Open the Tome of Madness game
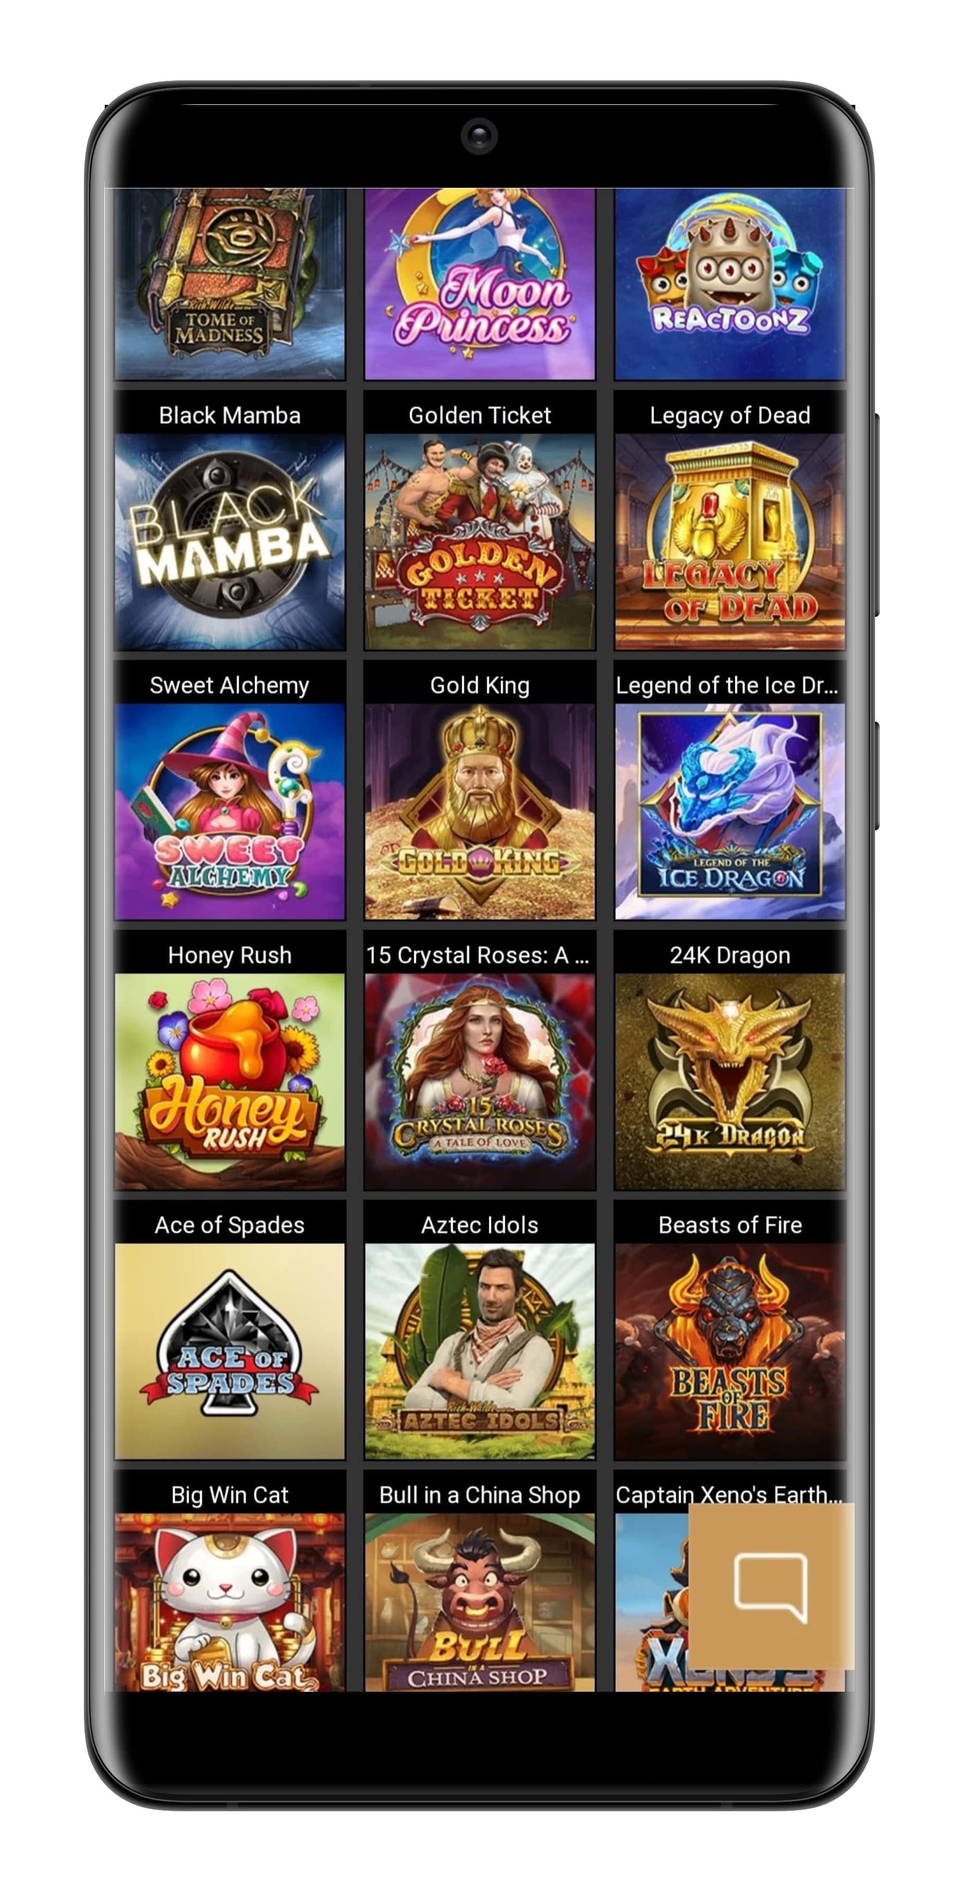The width and height of the screenshot is (959, 1878). coord(229,284)
